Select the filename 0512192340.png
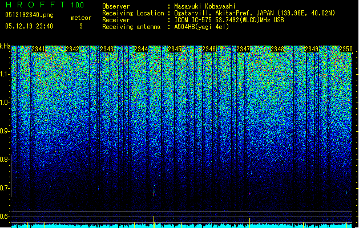The image size is (359, 228). click(x=29, y=15)
